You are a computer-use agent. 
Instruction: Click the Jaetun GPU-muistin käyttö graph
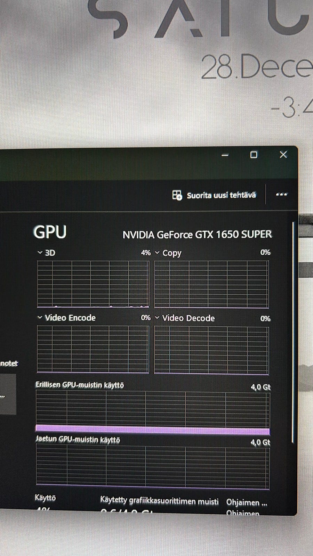153,467
